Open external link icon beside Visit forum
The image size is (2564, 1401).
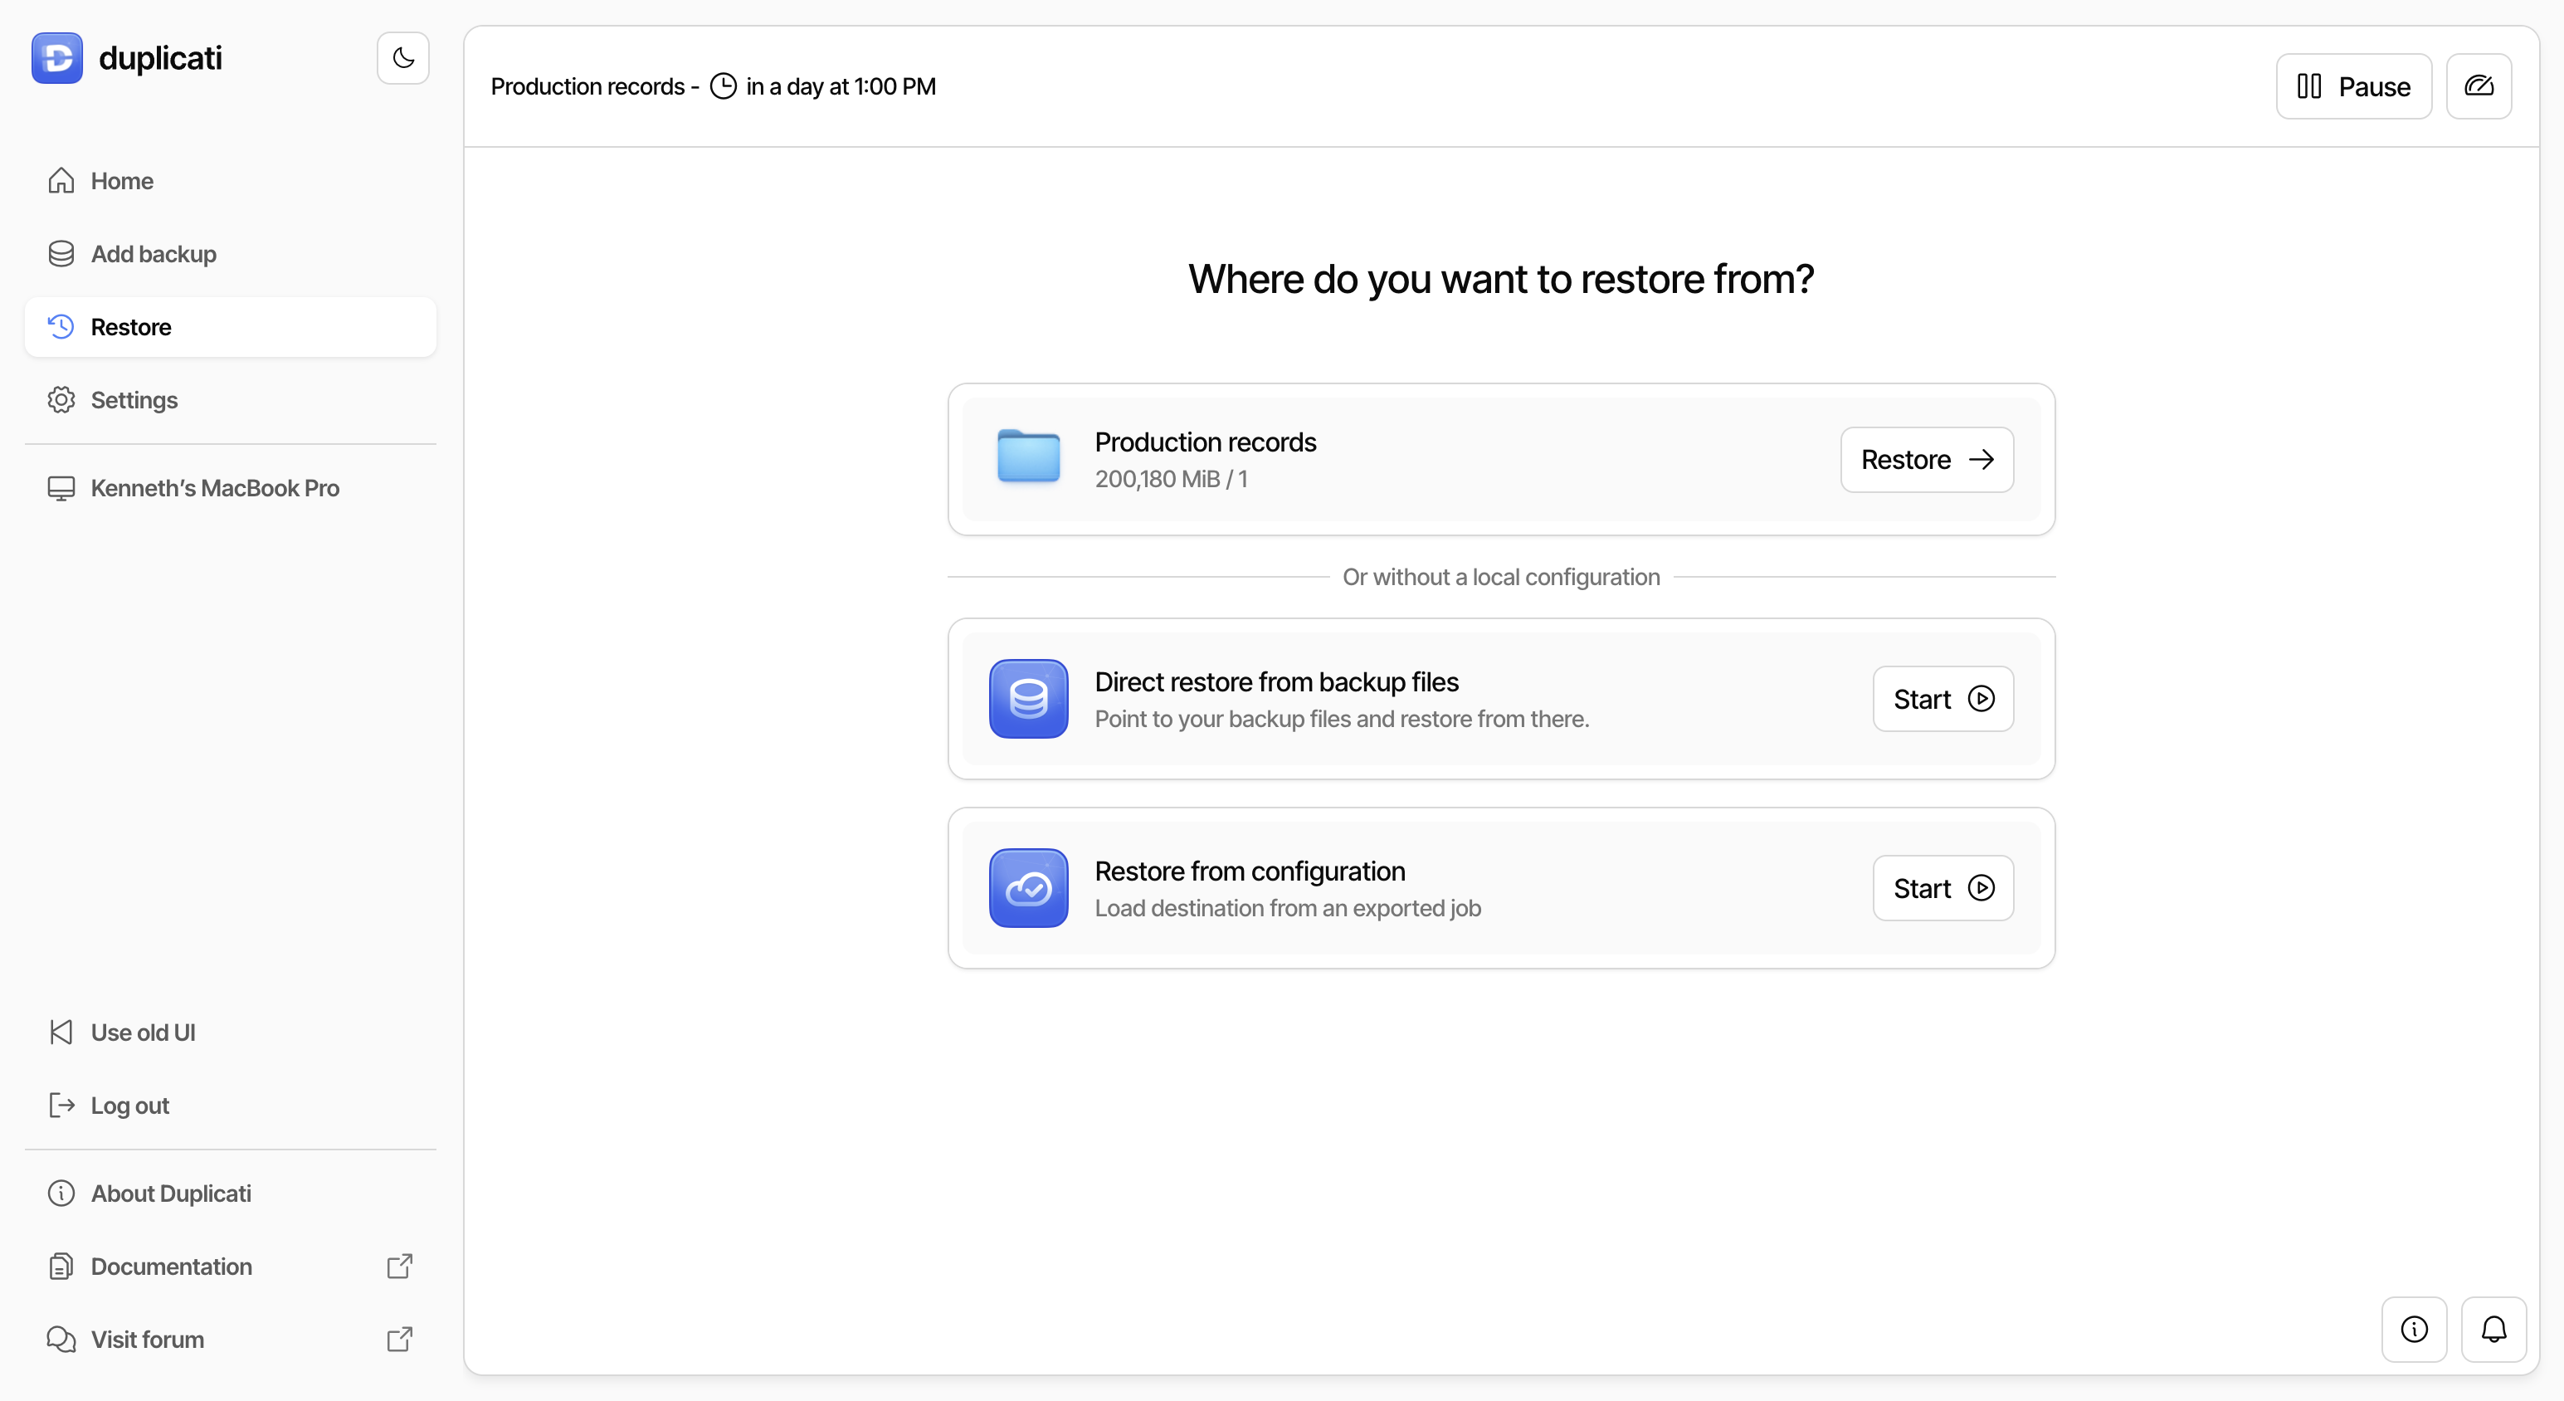coord(399,1338)
